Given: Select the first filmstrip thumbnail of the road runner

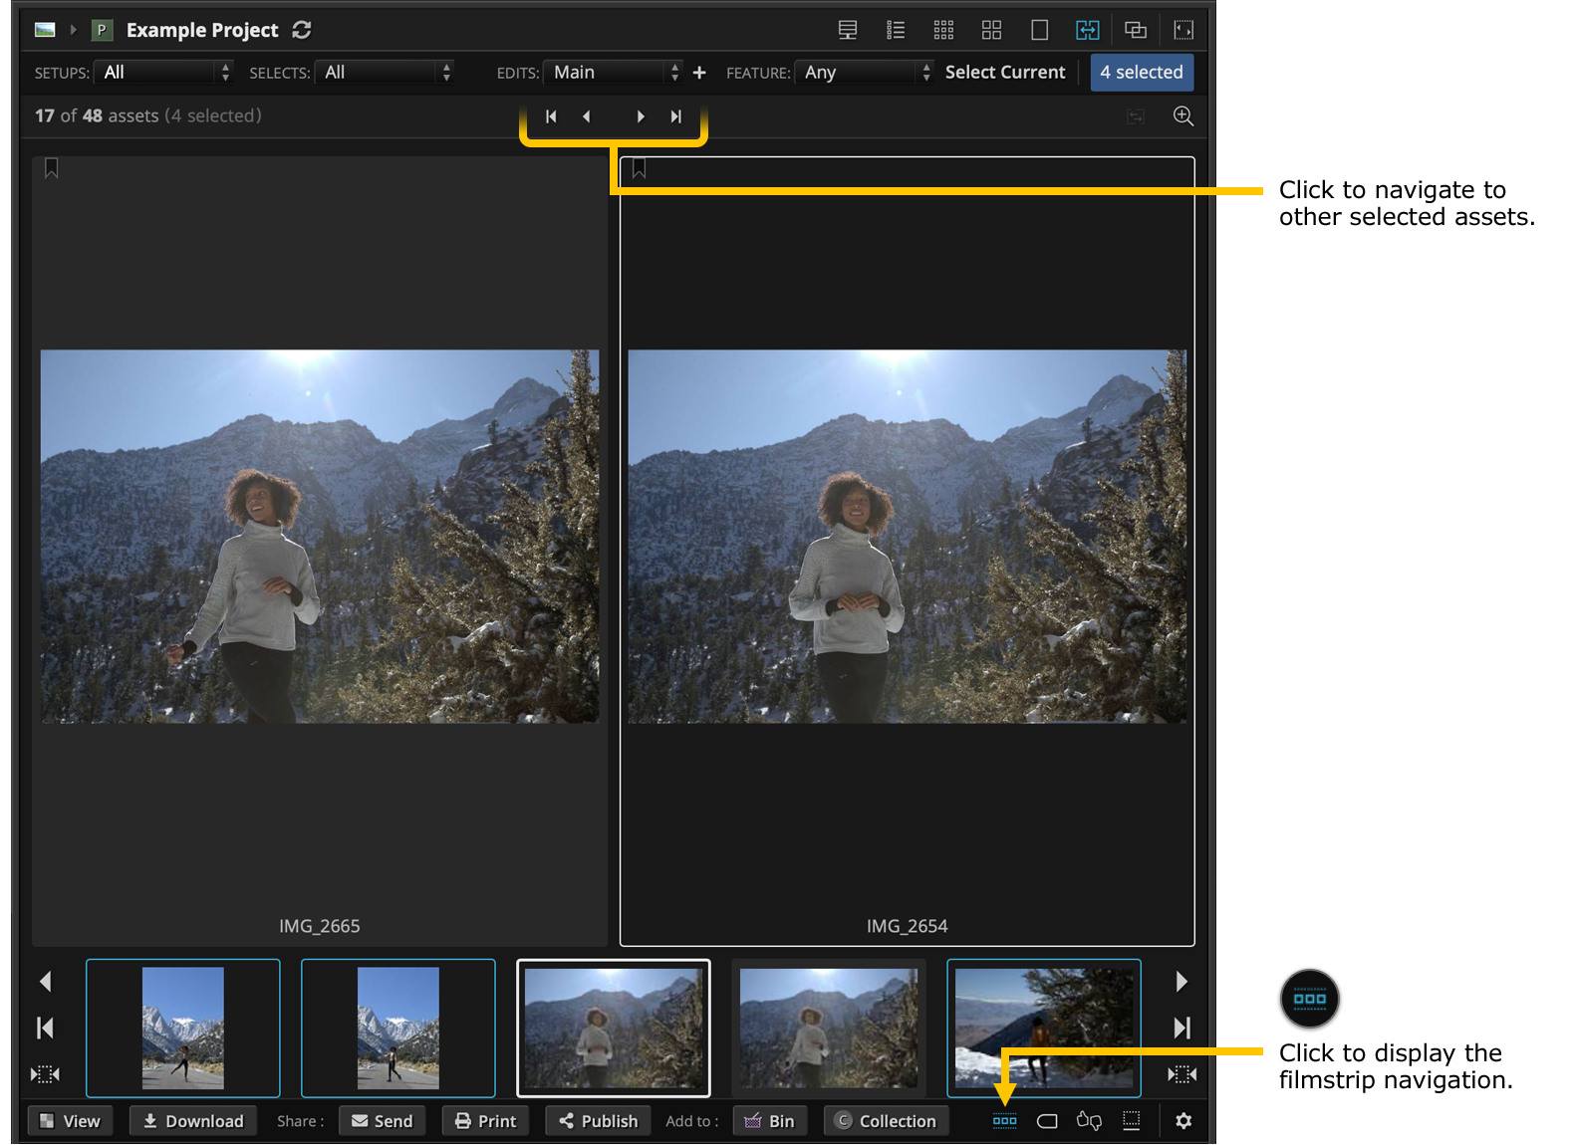Looking at the screenshot, I should click(183, 1028).
